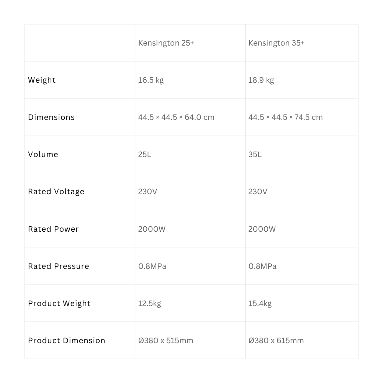Click the 12.5kg product weight value
Viewport: 383px width, 383px height.
[150, 303]
